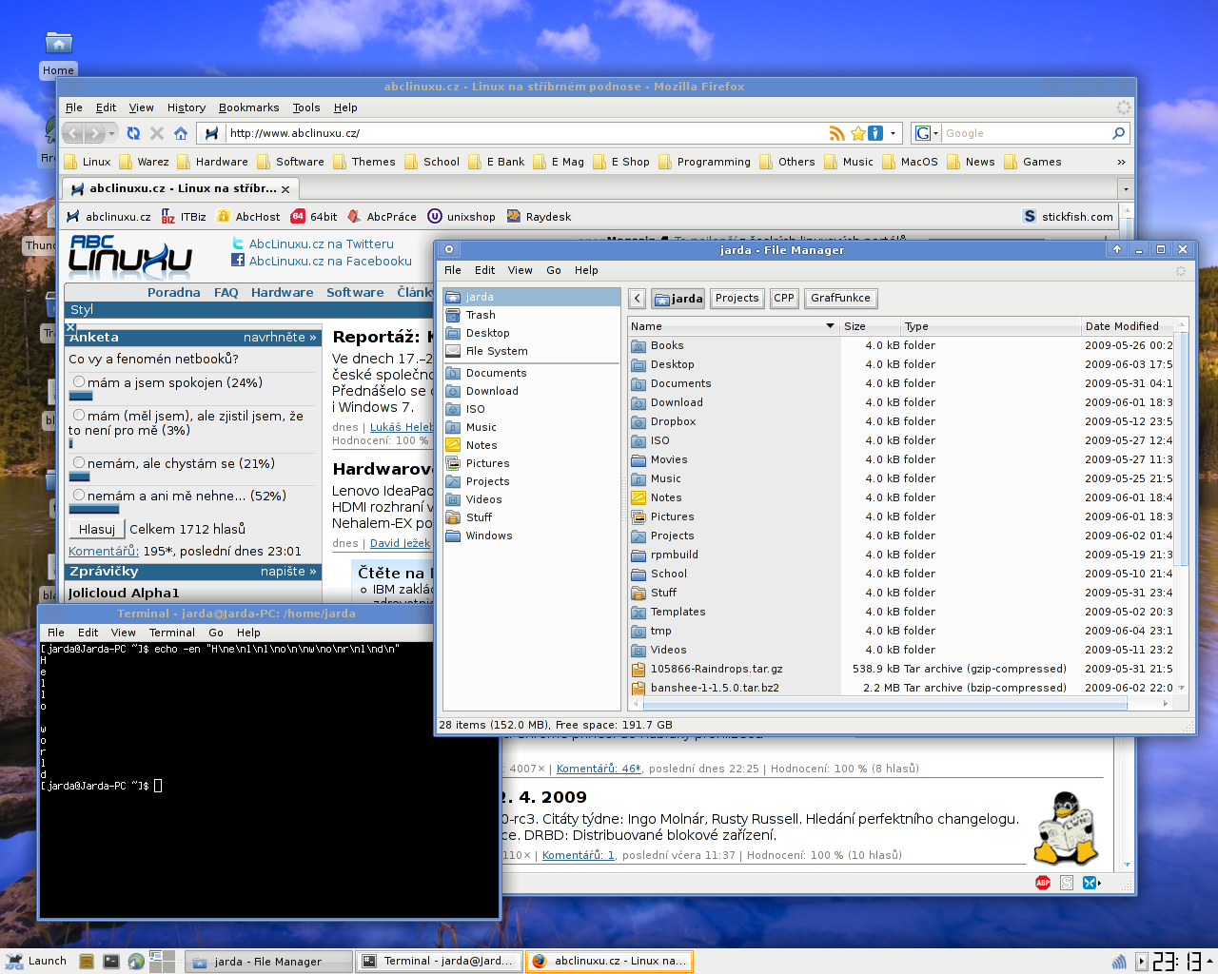
Task: Open the Tools menu in Firefox
Action: point(306,107)
